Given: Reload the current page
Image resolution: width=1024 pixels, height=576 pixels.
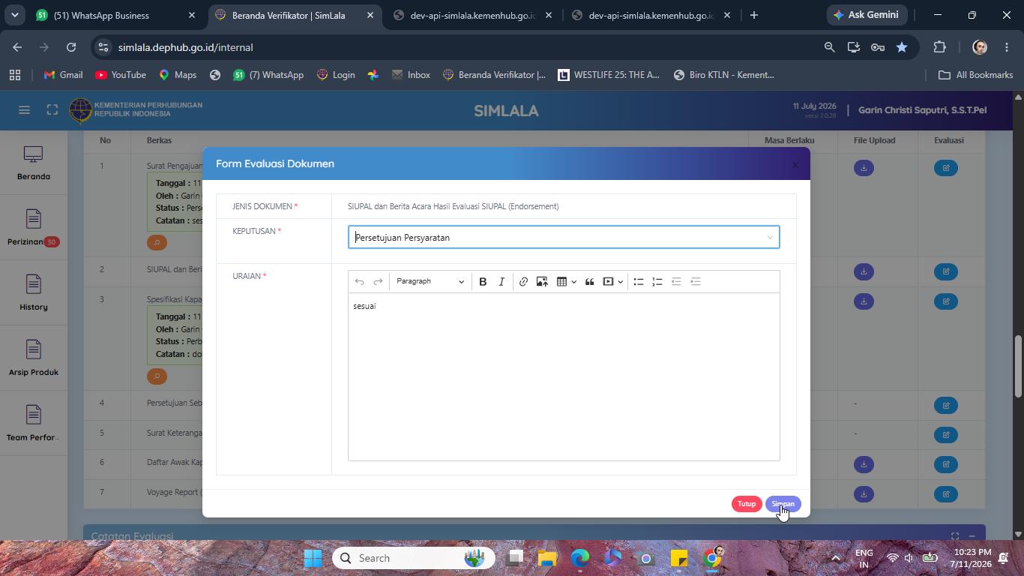Looking at the screenshot, I should (71, 47).
